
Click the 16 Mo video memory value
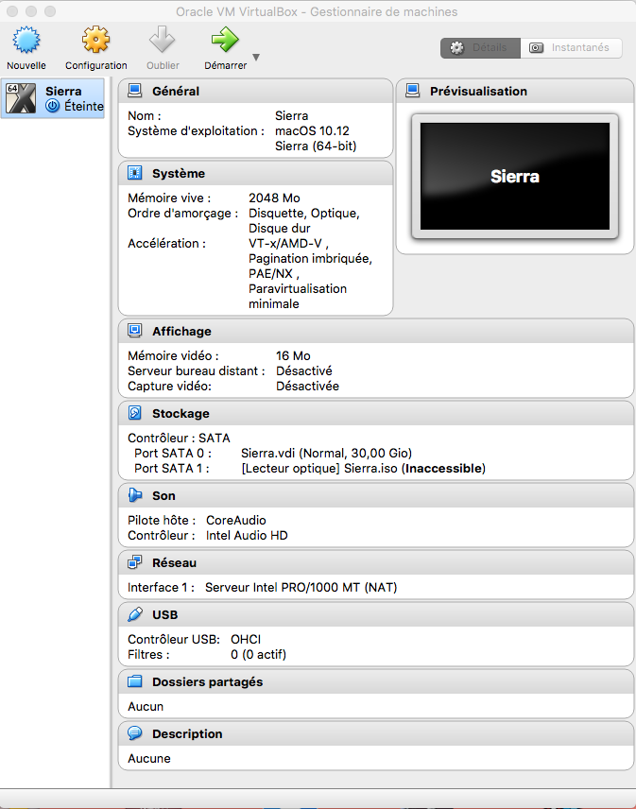coord(293,355)
